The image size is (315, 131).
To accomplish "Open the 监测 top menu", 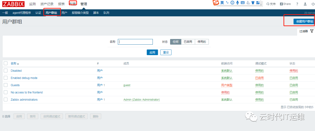I will (x=32, y=4).
